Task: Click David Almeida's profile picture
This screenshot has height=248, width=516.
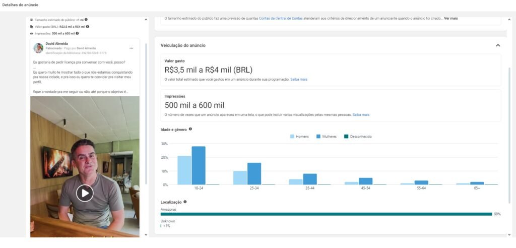Action: (38, 48)
